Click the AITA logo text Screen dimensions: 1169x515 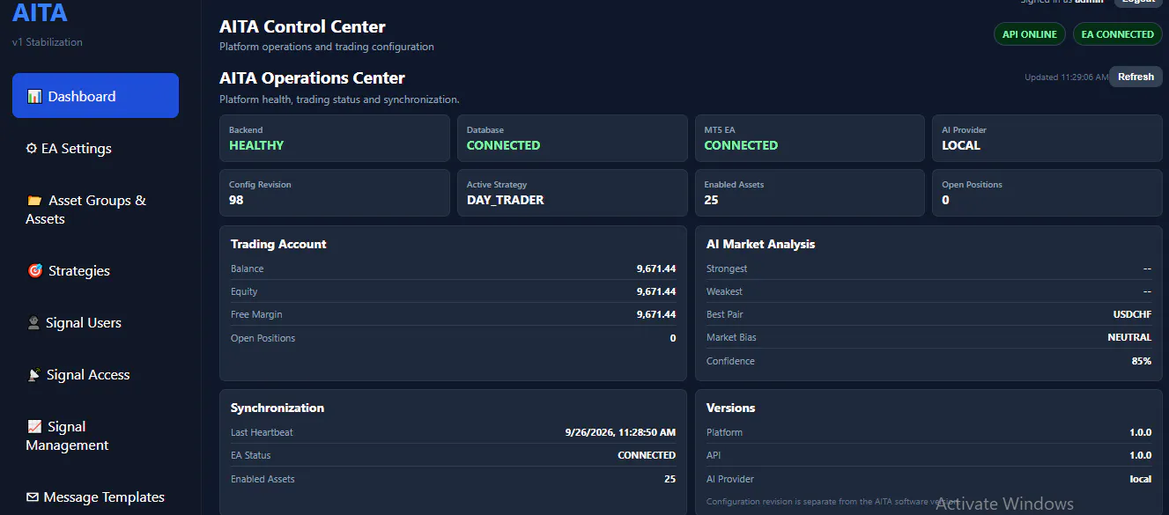pos(40,13)
